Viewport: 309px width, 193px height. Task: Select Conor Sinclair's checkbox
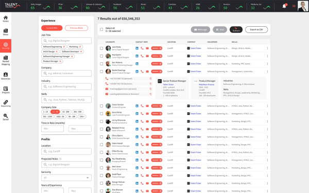tap(101, 106)
